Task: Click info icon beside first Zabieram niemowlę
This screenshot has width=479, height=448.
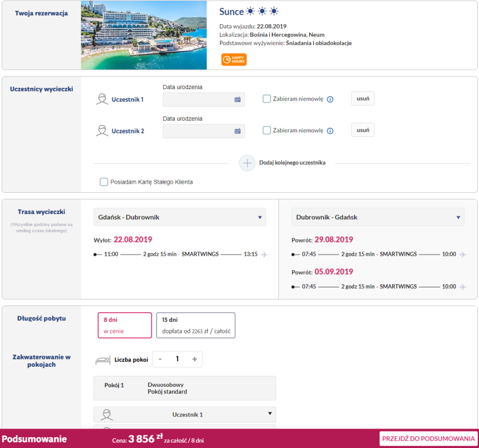Action: tap(330, 99)
